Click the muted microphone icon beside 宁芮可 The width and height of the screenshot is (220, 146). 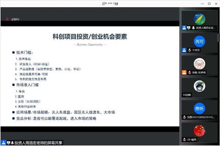coord(190,50)
